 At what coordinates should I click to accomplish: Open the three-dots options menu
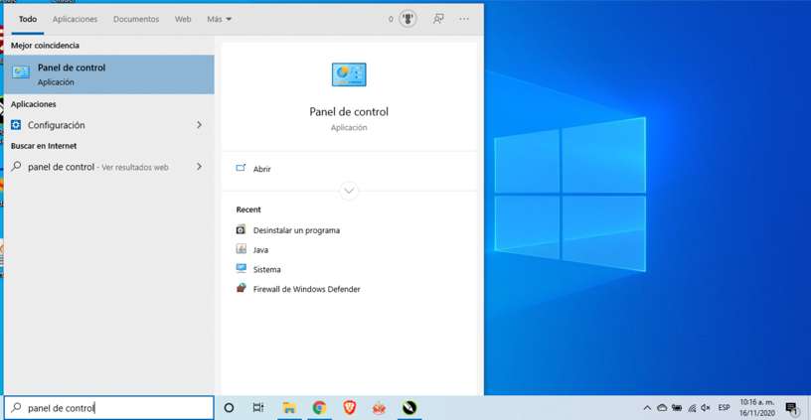coord(464,19)
